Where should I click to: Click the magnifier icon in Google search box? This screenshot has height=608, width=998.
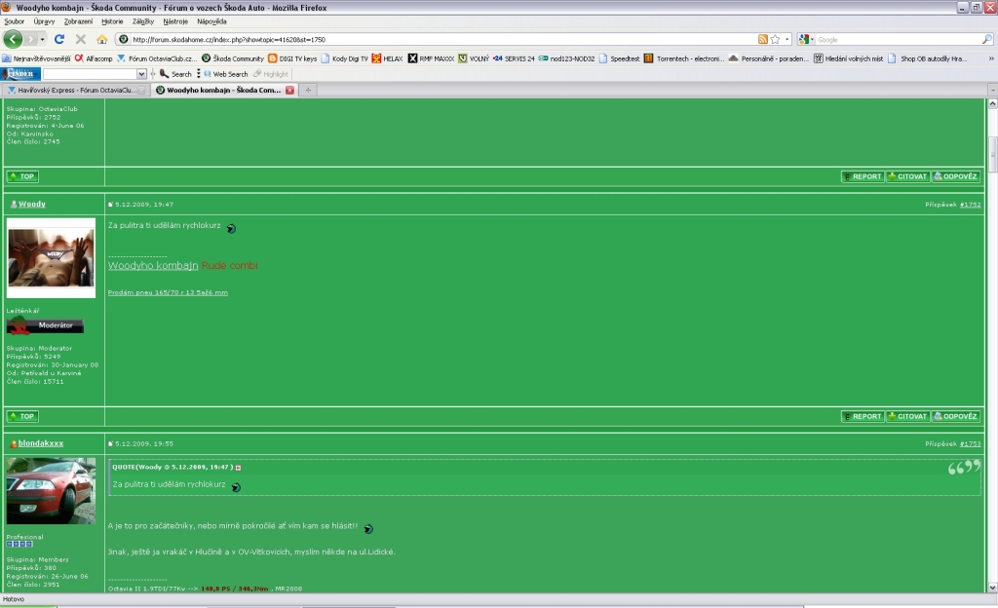tap(986, 39)
